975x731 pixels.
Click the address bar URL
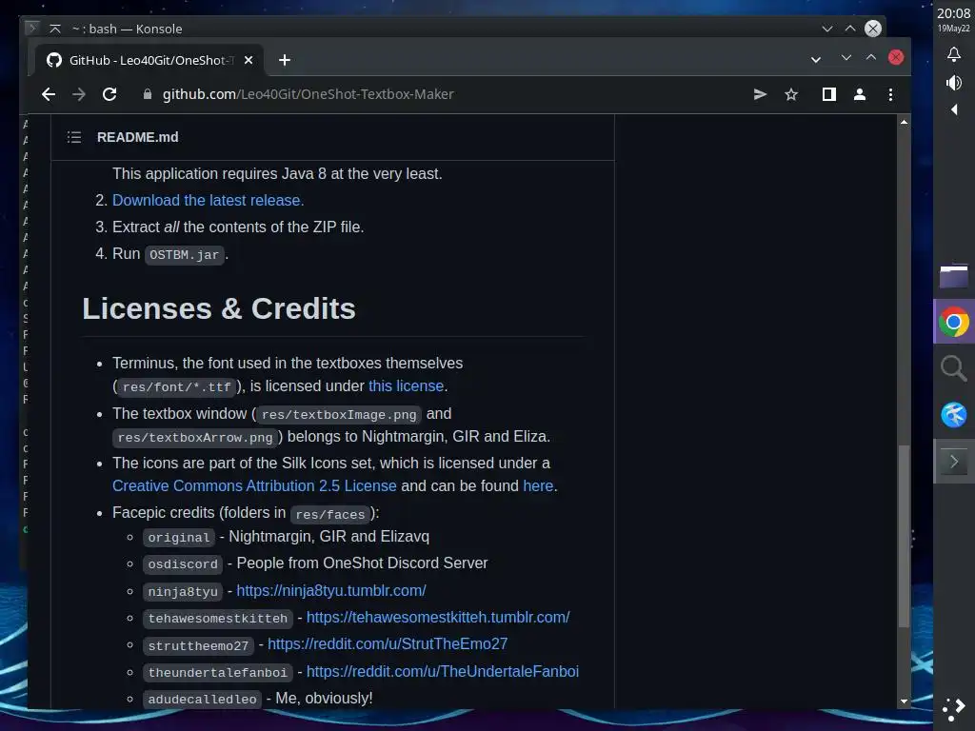(x=308, y=94)
